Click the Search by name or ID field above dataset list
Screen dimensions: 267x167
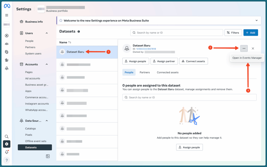177,33
